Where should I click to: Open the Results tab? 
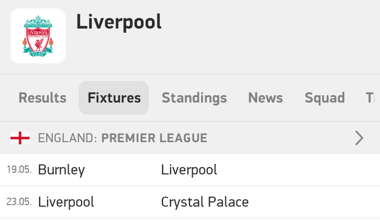(42, 98)
